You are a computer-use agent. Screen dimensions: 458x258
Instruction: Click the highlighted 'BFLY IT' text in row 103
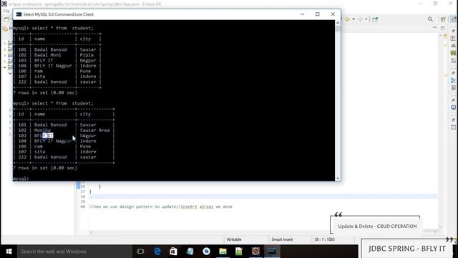(x=44, y=135)
